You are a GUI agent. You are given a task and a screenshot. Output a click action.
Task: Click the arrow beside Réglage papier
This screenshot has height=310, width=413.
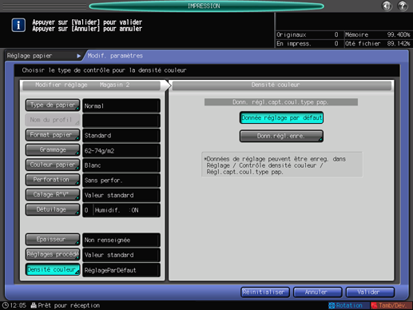point(78,56)
